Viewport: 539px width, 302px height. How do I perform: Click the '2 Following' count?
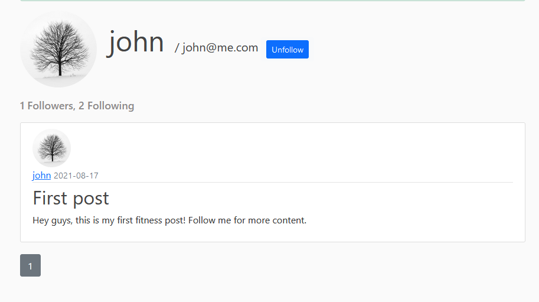106,106
